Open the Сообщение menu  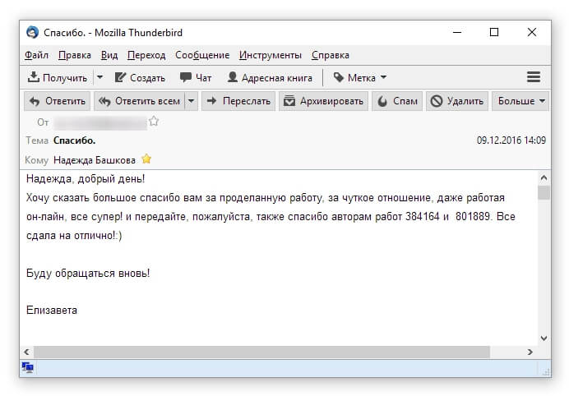(x=202, y=55)
